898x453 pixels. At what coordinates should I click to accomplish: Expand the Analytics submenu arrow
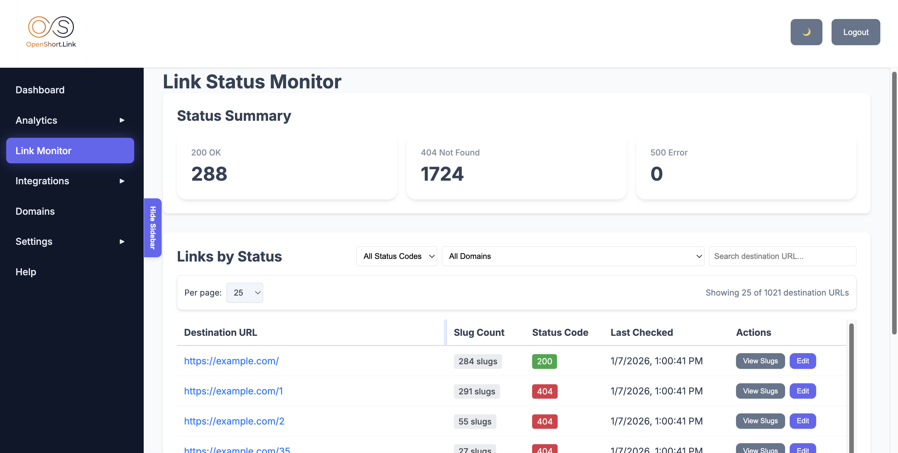[121, 120]
